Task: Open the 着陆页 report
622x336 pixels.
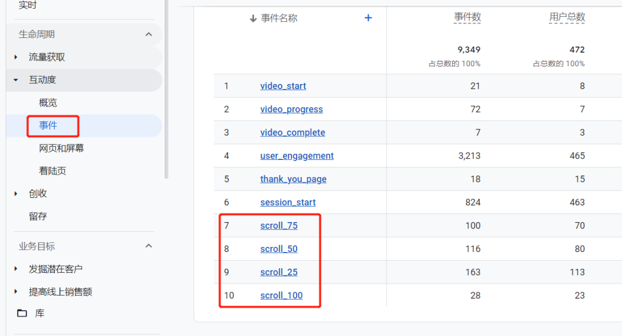Action: [53, 171]
